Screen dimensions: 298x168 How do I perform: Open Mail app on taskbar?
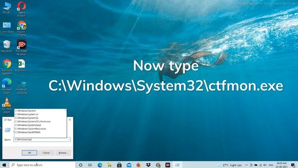129,165
